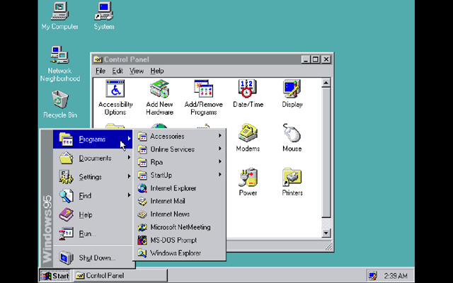Select Network Neighborhood desktop icon
Screen dimensions: 453x283
(x=59, y=64)
